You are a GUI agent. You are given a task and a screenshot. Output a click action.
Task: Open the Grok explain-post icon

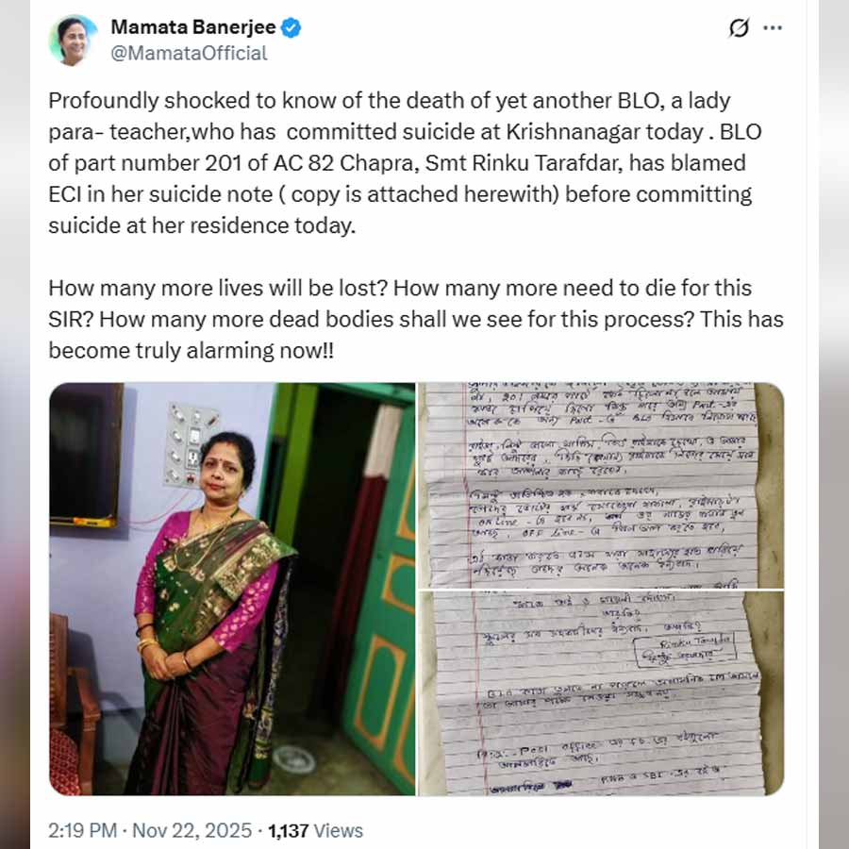[x=739, y=27]
